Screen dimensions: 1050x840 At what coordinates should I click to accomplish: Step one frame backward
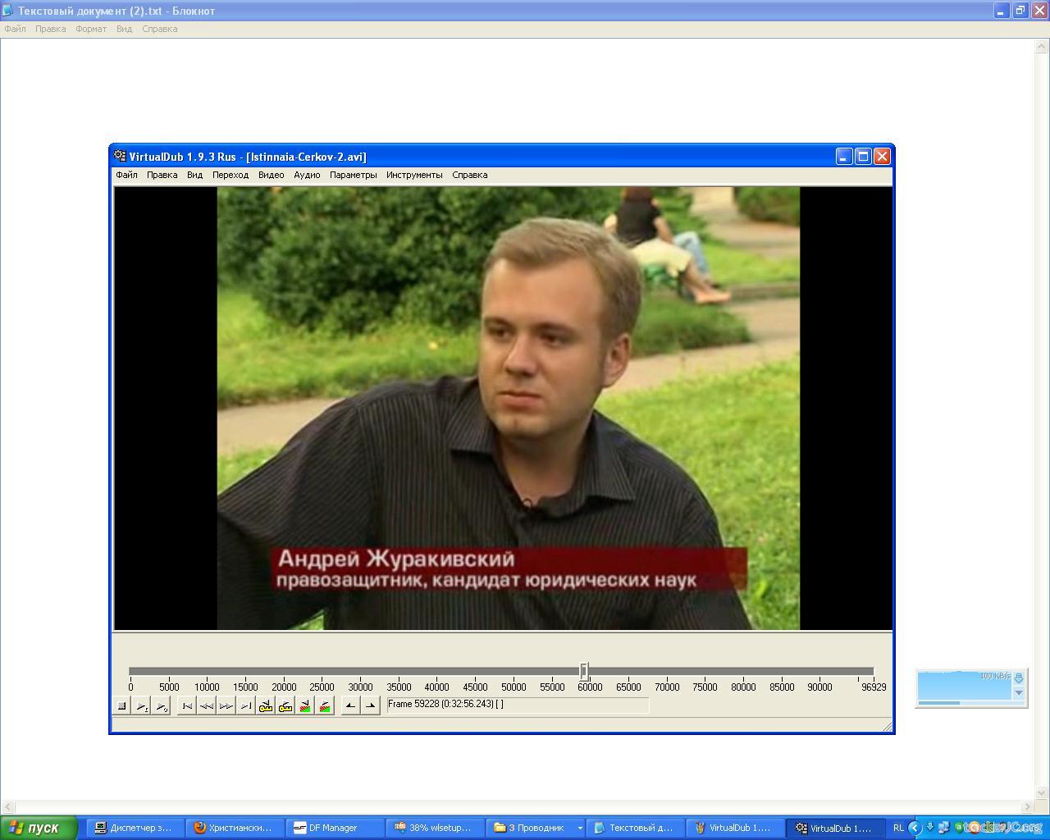(x=207, y=705)
